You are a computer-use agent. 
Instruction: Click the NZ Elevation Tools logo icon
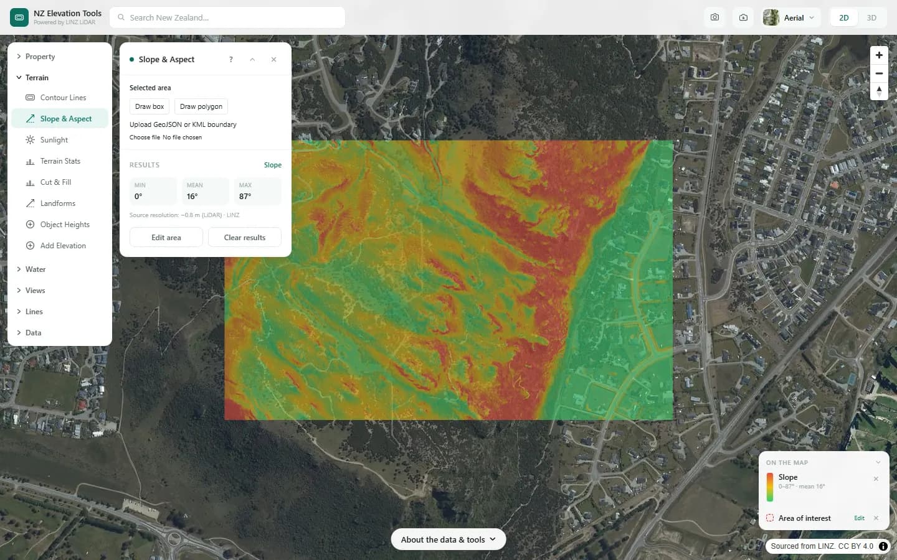(19, 17)
